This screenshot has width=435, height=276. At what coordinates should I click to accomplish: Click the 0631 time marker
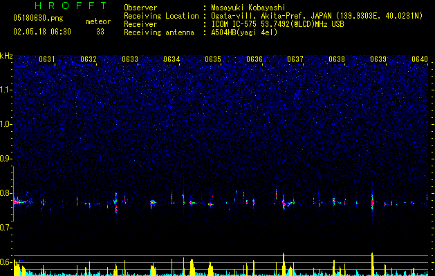pyautogui.click(x=47, y=59)
